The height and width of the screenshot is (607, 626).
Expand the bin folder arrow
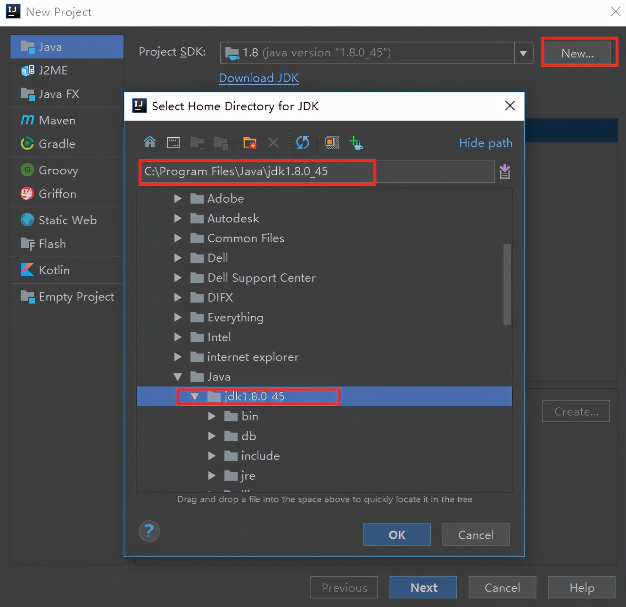pyautogui.click(x=212, y=416)
